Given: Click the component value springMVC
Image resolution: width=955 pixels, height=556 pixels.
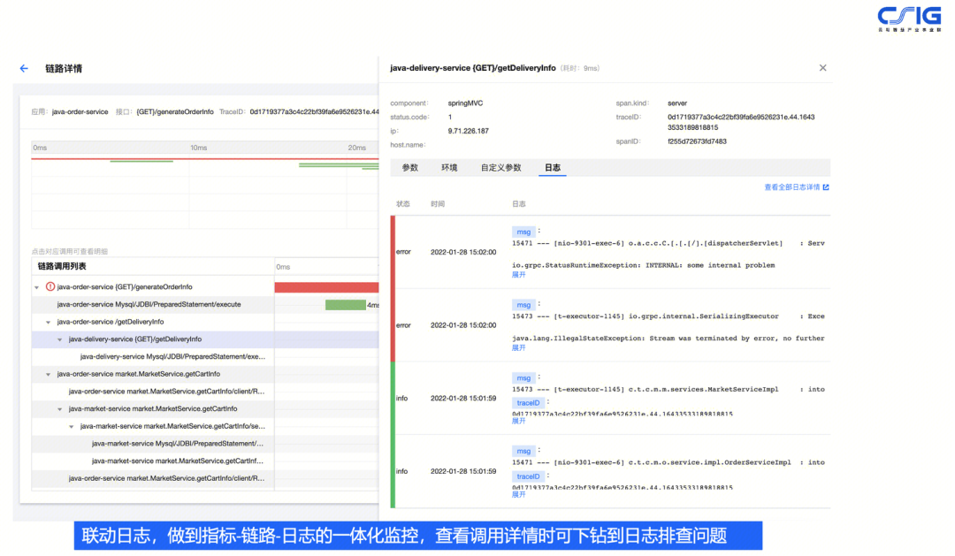Looking at the screenshot, I should coord(465,103).
